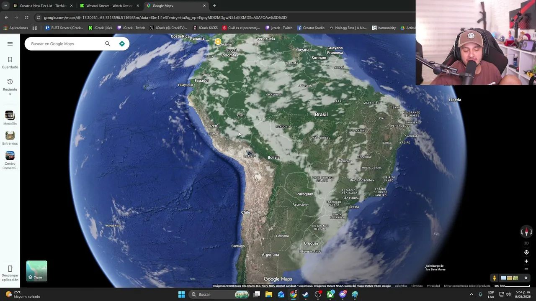Open the Capas layers thumbnail
This screenshot has height=301, width=536.
[37, 271]
